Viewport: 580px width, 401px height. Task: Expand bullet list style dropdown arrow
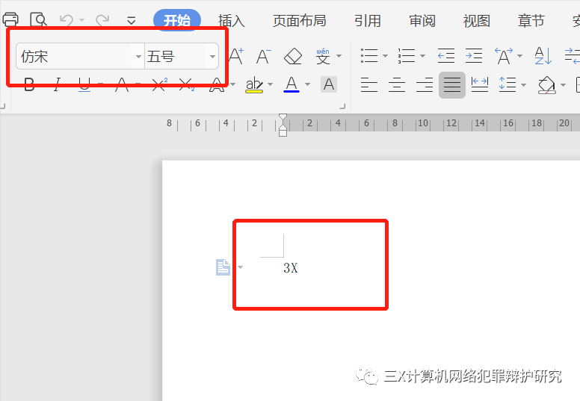[x=385, y=56]
